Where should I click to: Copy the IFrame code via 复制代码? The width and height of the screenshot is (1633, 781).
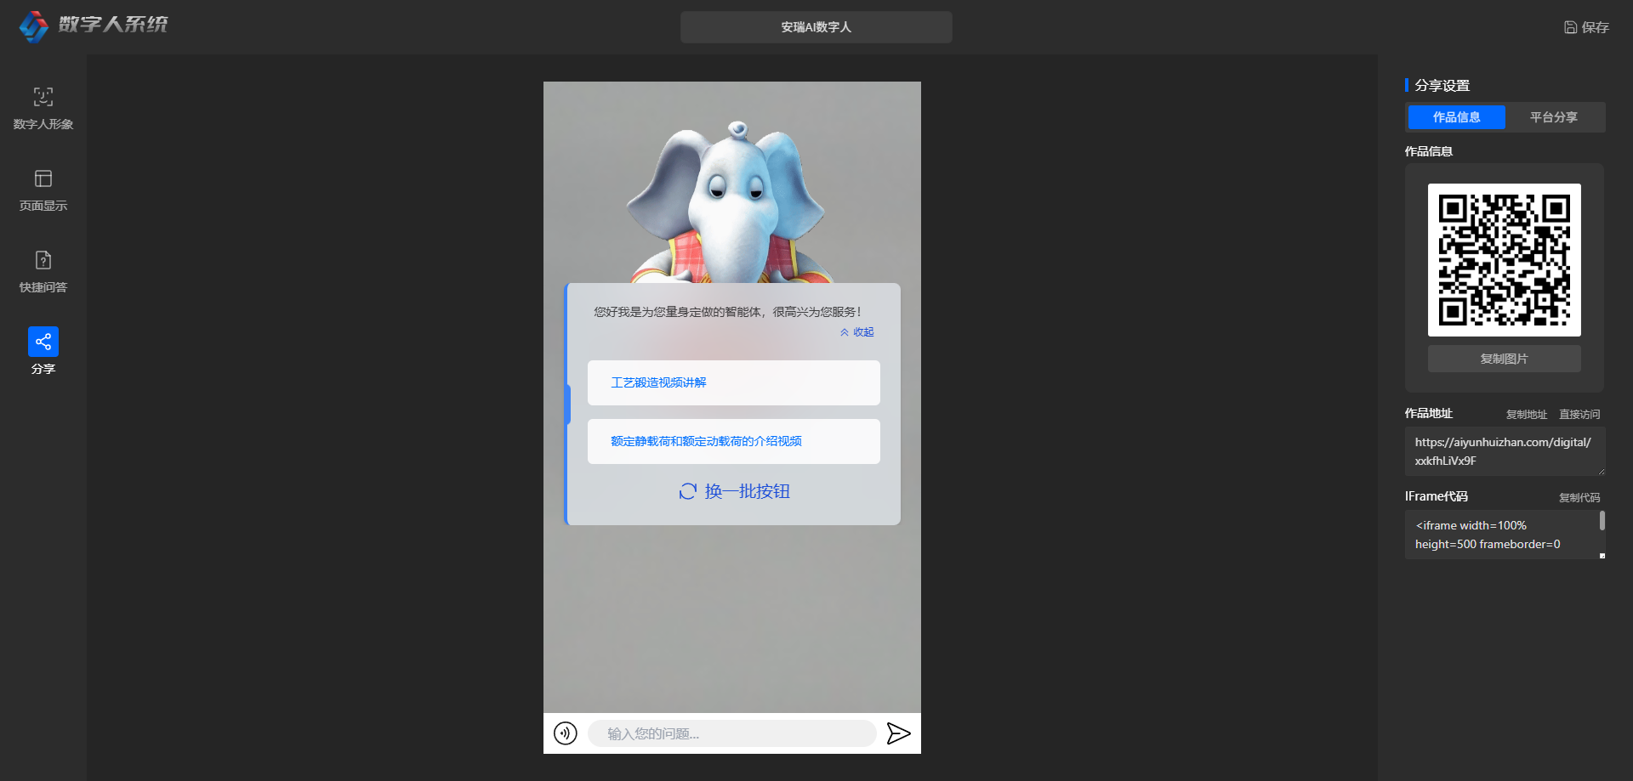pyautogui.click(x=1579, y=497)
